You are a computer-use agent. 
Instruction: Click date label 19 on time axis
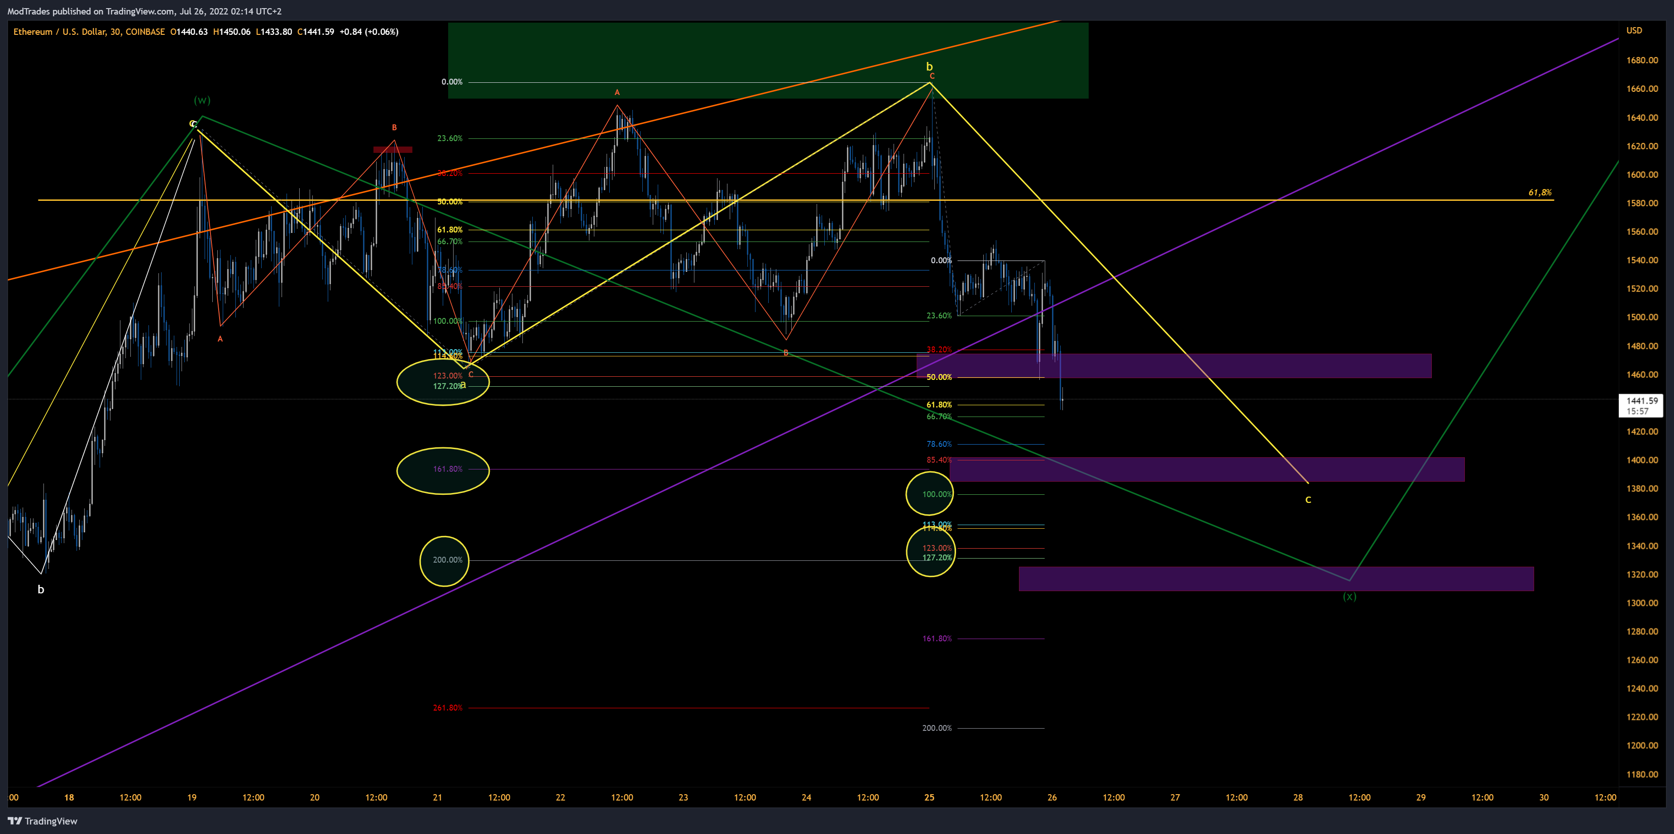(191, 798)
